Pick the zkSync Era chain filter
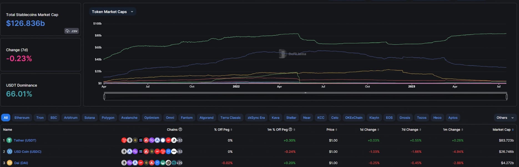 [256, 118]
